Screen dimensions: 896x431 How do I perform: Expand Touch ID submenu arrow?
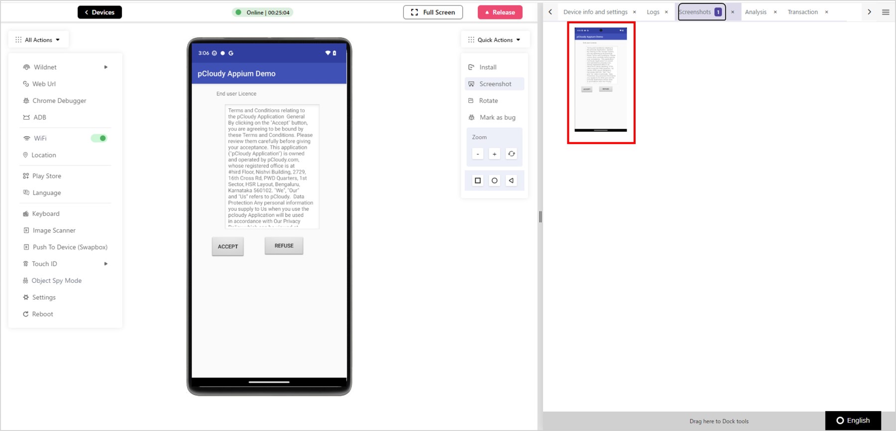106,264
